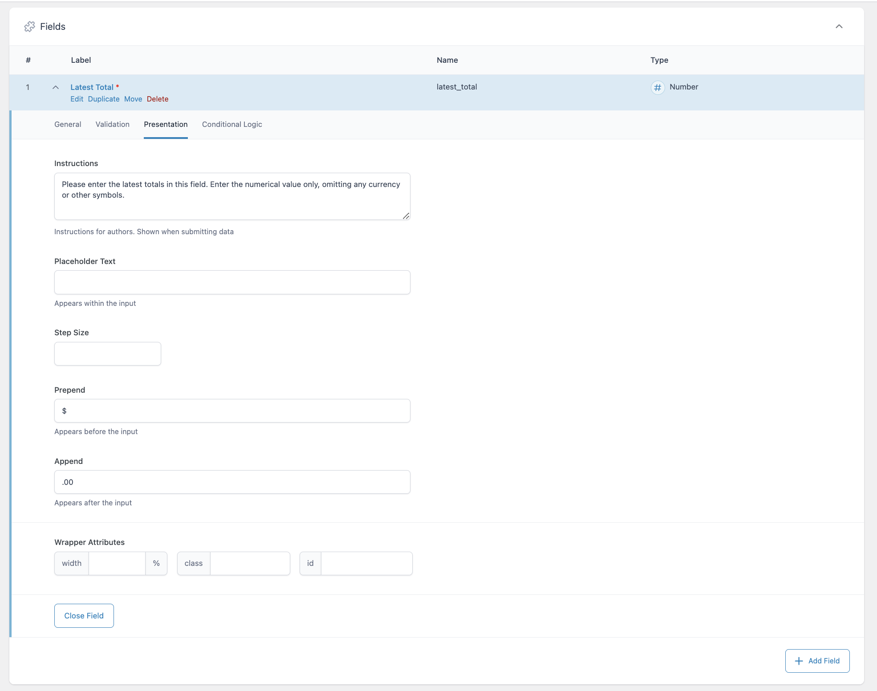The image size is (877, 691).
Task: Collapse the Latest Total field row chevron
Action: (x=56, y=87)
